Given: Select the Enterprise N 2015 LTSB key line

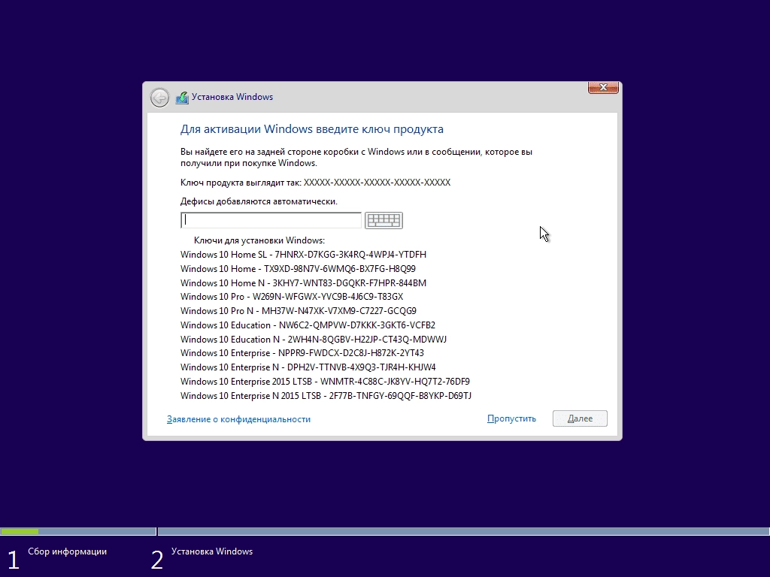Looking at the screenshot, I should point(326,396).
